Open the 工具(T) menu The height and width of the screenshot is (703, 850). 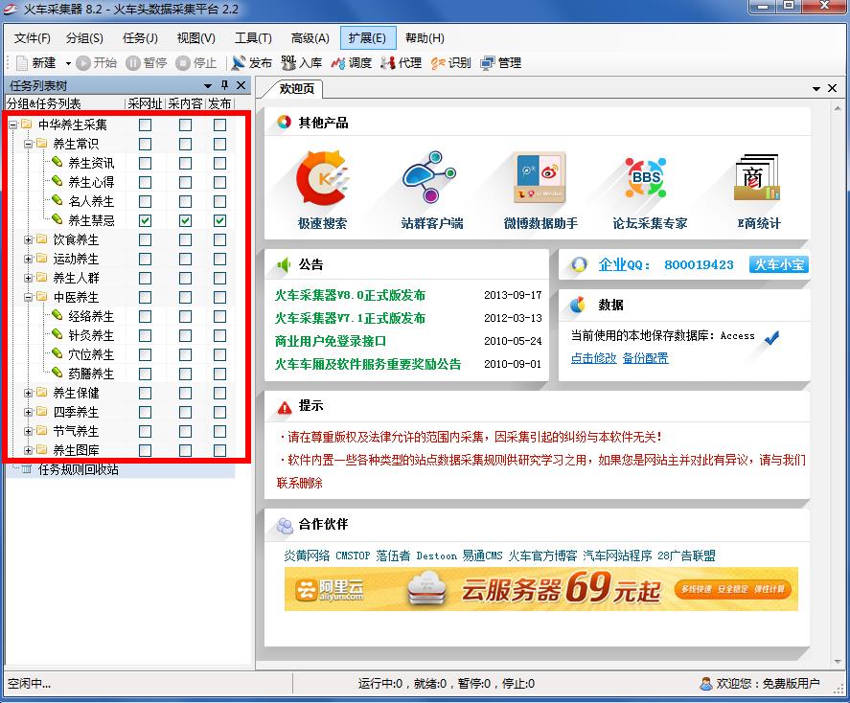pos(253,38)
